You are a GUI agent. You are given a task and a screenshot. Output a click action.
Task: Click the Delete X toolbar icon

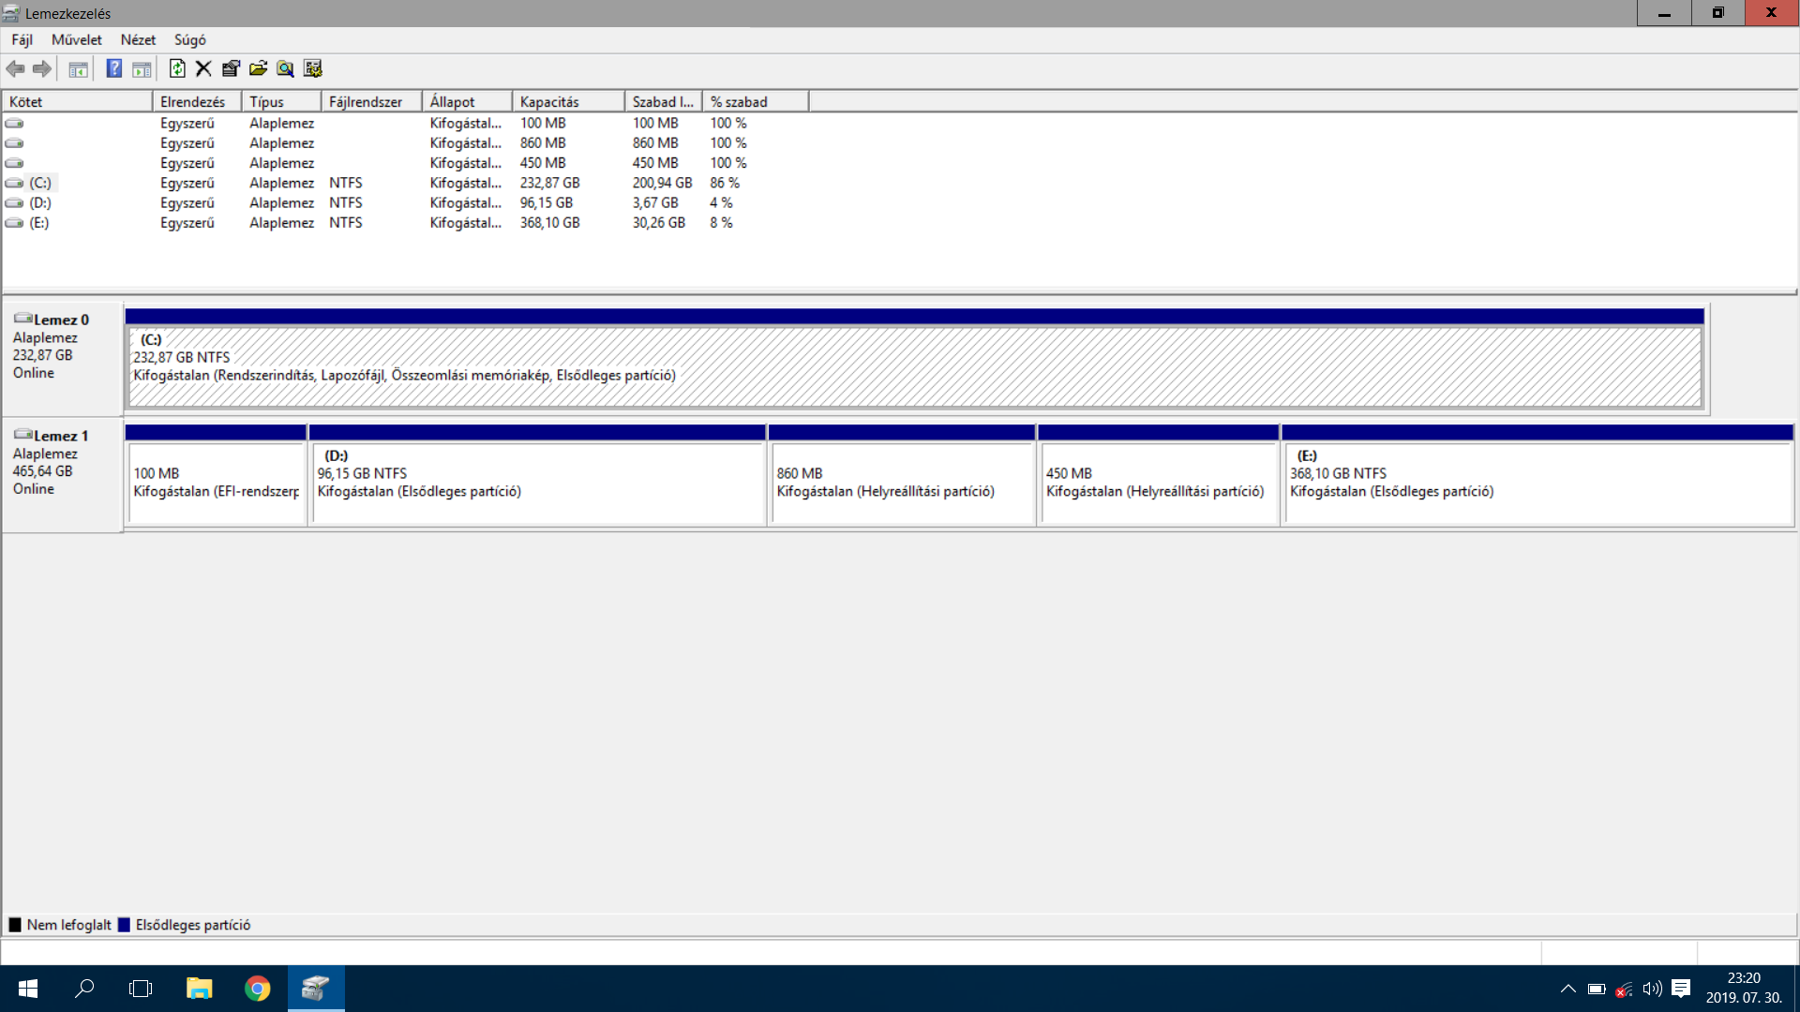point(203,68)
